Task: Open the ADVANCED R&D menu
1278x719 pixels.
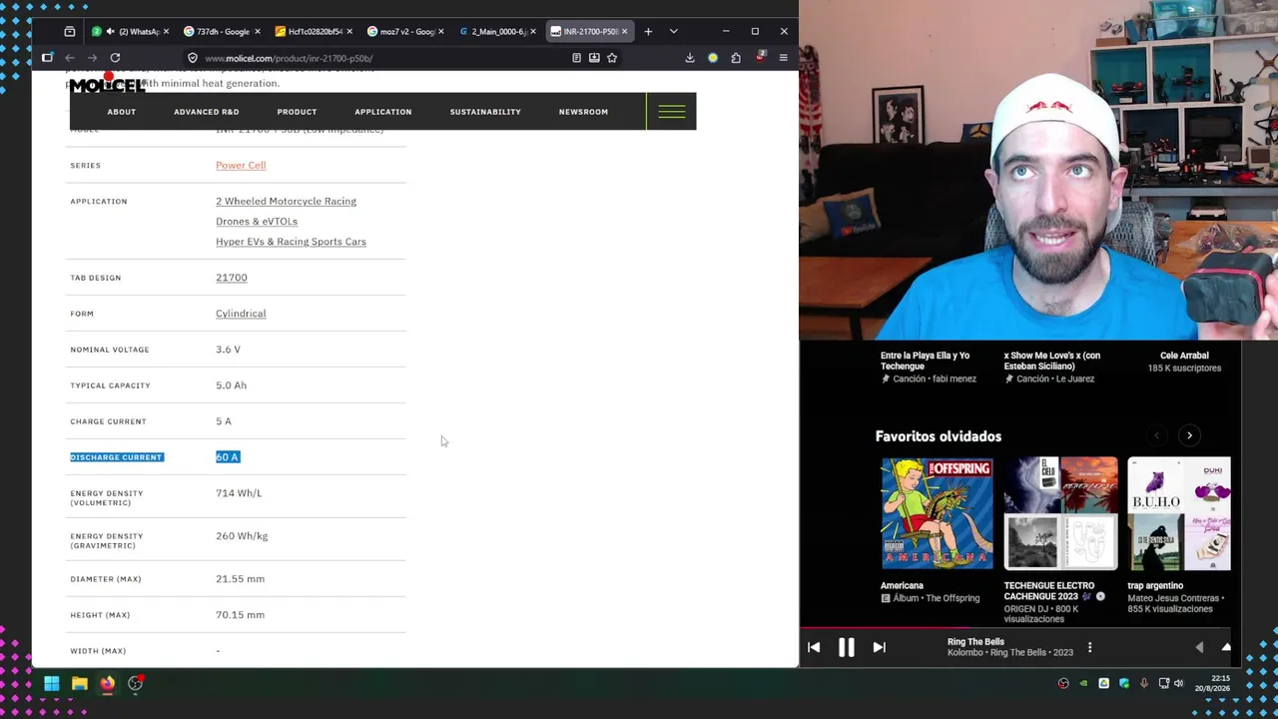Action: coord(207,112)
